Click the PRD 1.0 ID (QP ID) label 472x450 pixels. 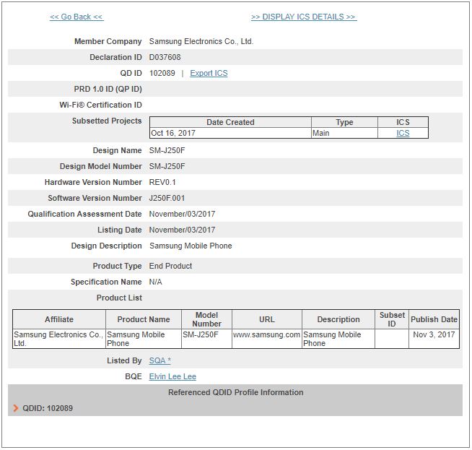pyautogui.click(x=108, y=89)
